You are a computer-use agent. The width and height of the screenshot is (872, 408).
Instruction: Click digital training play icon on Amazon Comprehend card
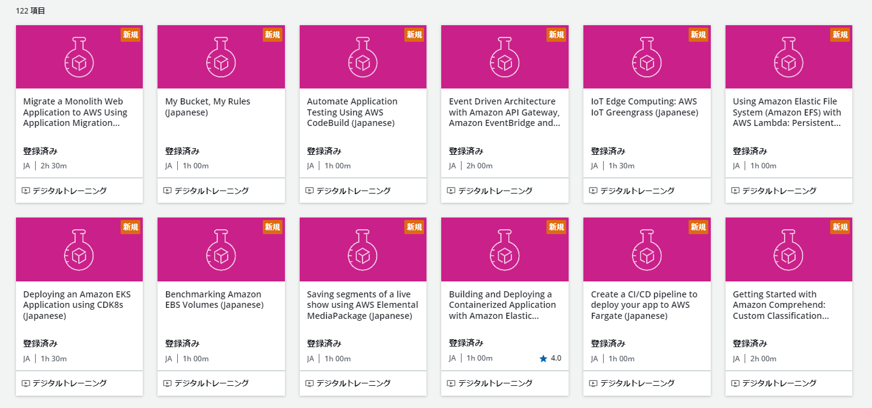(735, 383)
